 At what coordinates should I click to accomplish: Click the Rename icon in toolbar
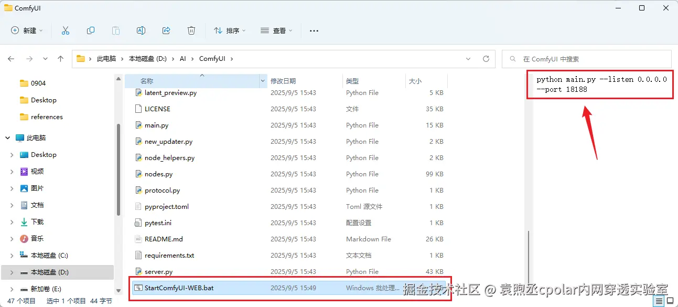point(141,31)
